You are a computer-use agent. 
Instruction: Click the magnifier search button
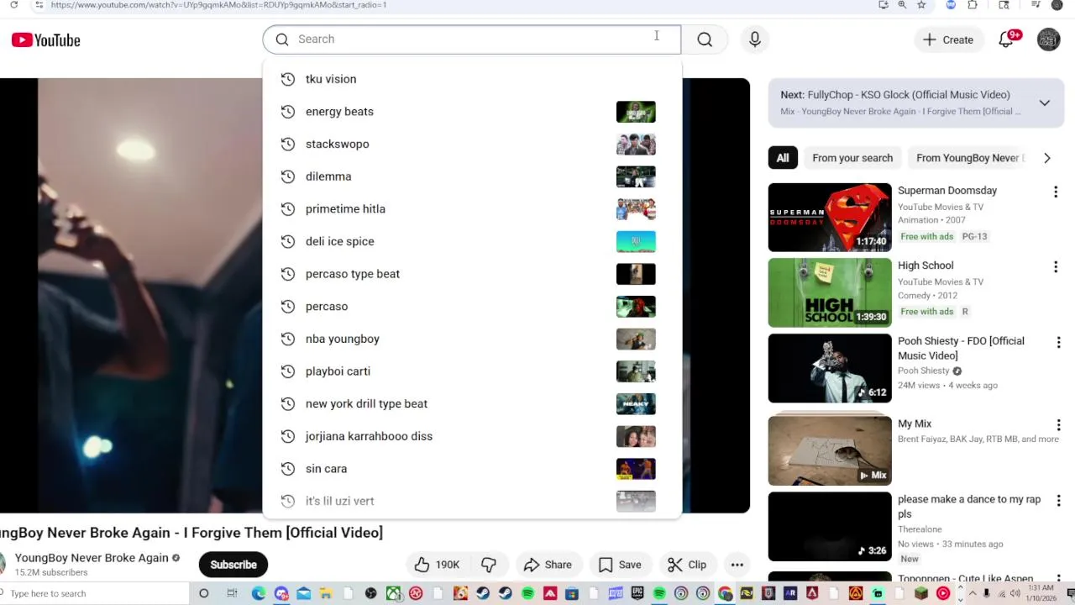tap(705, 39)
